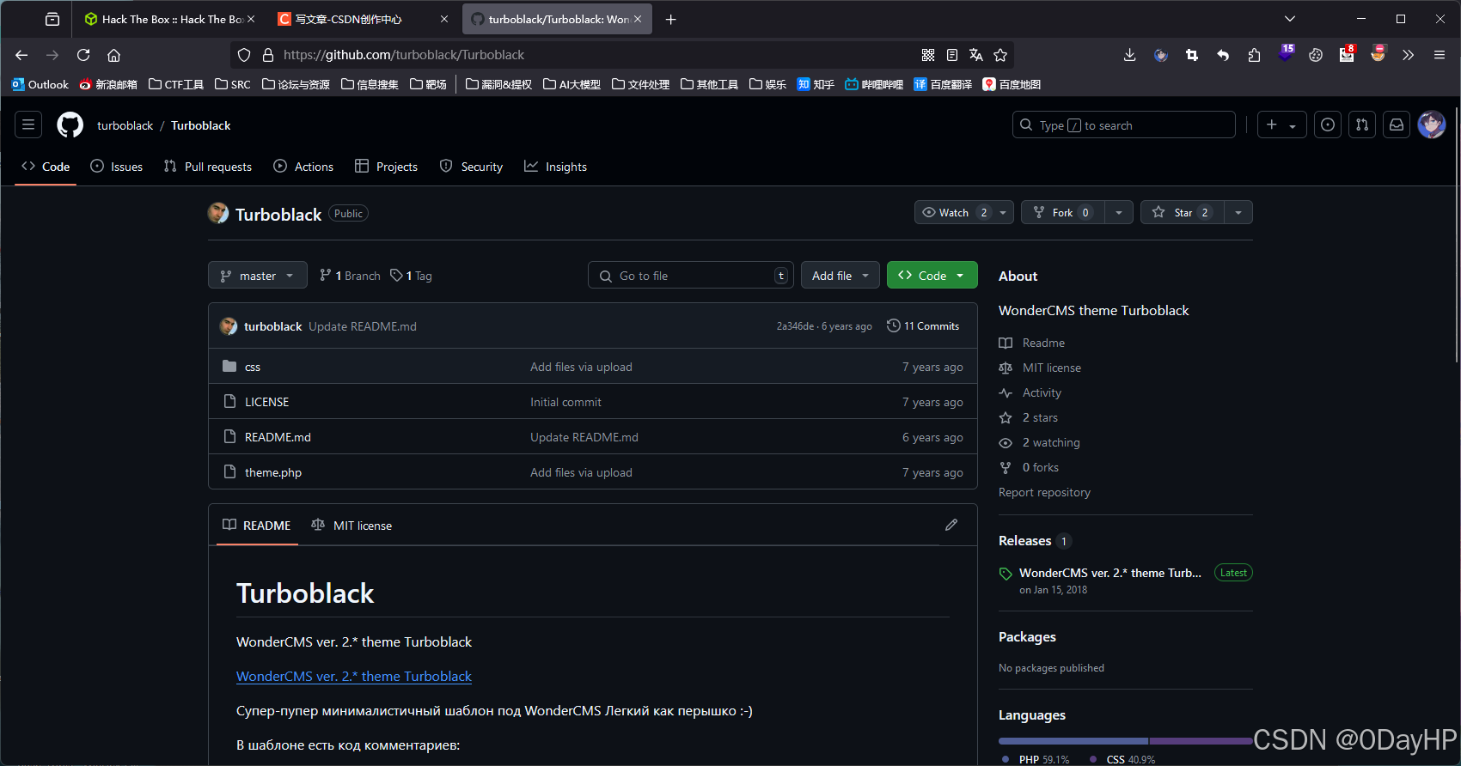Open the Issues shortcut icon in header
Image resolution: width=1461 pixels, height=766 pixels.
pos(1328,125)
